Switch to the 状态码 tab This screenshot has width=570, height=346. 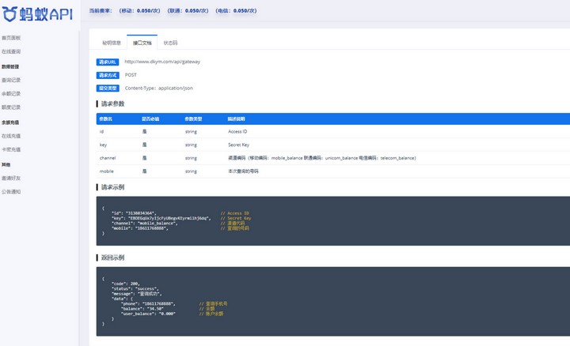point(170,43)
